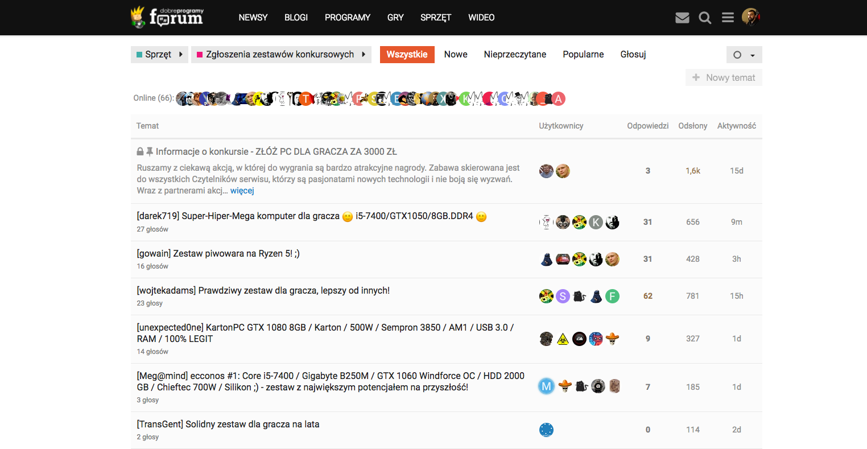The image size is (867, 449).
Task: Click the first avatar in gowain topic row
Action: 546,259
